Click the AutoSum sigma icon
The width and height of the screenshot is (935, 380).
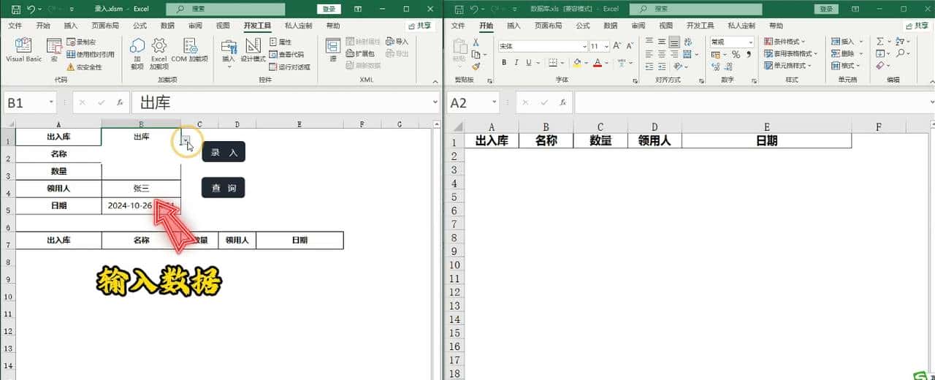pyautogui.click(x=880, y=42)
